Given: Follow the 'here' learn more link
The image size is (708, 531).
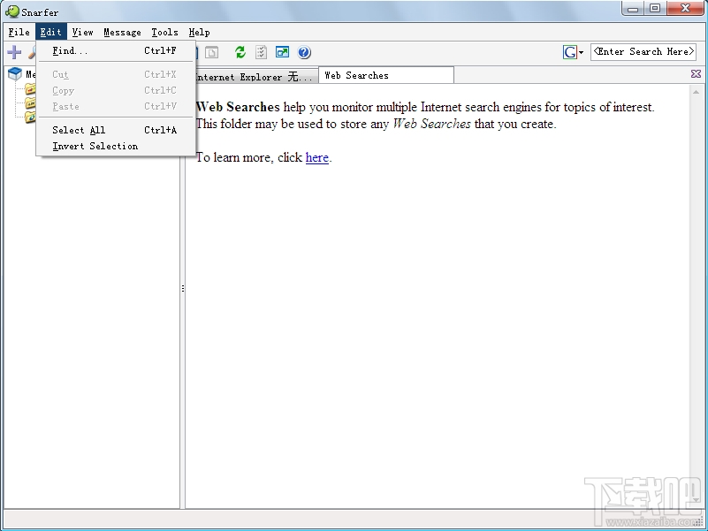Looking at the screenshot, I should coord(317,157).
